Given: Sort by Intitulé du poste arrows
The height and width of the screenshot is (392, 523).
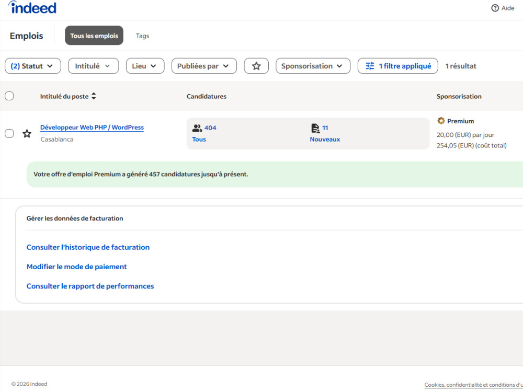Looking at the screenshot, I should click(x=94, y=96).
